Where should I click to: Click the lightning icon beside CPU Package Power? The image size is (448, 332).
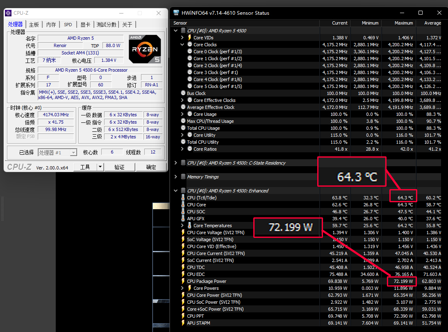pos(183,281)
